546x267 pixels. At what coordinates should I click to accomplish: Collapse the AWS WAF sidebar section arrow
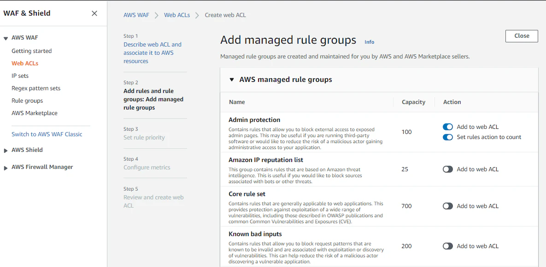(6, 38)
